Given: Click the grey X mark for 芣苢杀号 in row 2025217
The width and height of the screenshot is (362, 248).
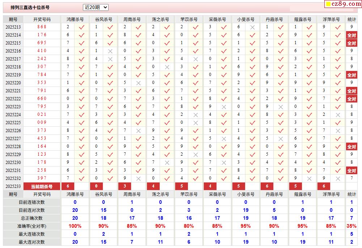Looking at the screenshot, I should (x=195, y=59).
